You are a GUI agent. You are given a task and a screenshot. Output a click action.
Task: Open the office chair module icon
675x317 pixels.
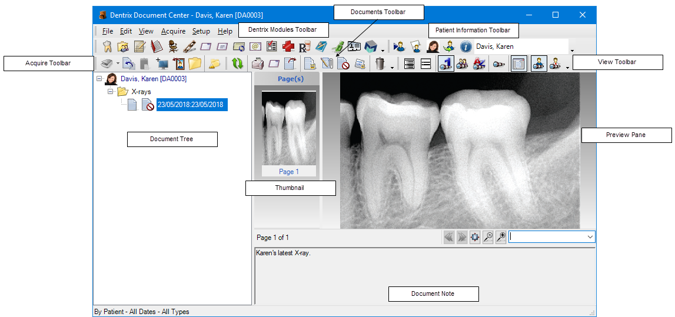click(x=172, y=46)
